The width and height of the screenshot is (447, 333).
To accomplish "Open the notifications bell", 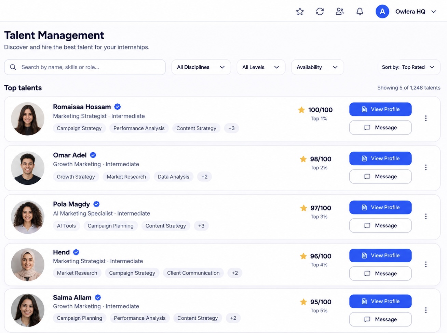I will tap(360, 12).
